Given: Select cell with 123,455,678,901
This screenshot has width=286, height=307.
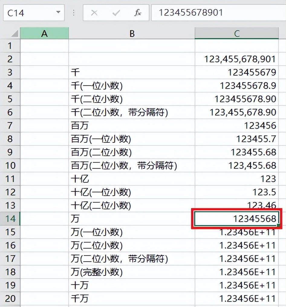Looking at the screenshot, I should click(237, 59).
